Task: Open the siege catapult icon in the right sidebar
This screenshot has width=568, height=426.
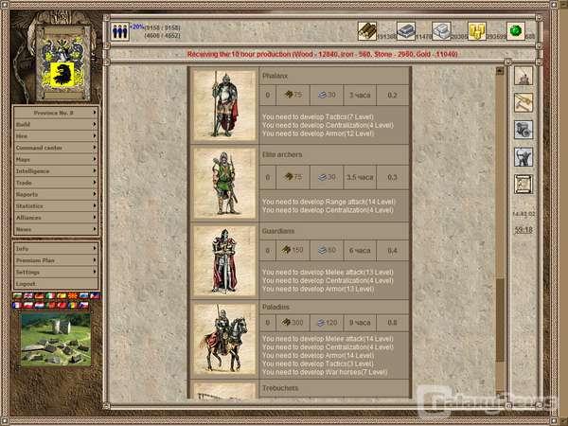Action: [x=524, y=76]
